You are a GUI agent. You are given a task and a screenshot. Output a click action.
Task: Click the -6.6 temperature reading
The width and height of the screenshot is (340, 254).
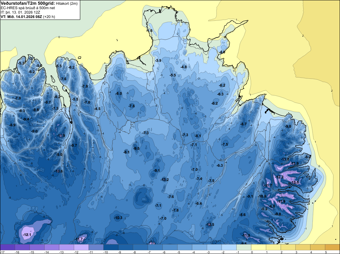(x=272, y=206)
